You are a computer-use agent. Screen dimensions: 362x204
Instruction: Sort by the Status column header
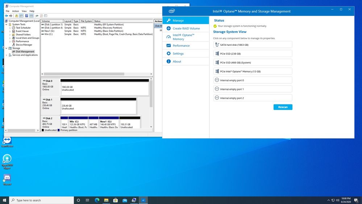pyautogui.click(x=122, y=21)
